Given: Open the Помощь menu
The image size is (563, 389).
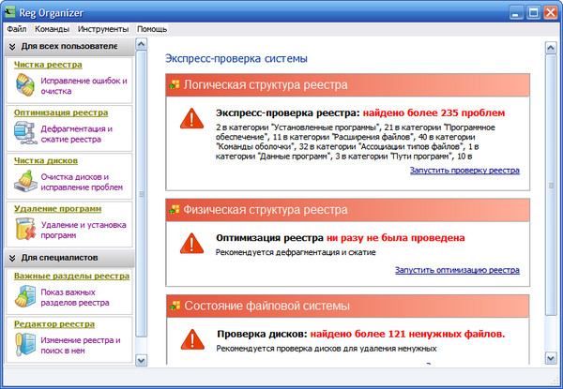Looking at the screenshot, I should click(152, 29).
